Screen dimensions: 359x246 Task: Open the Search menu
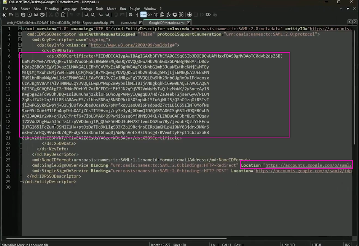(x=26, y=9)
